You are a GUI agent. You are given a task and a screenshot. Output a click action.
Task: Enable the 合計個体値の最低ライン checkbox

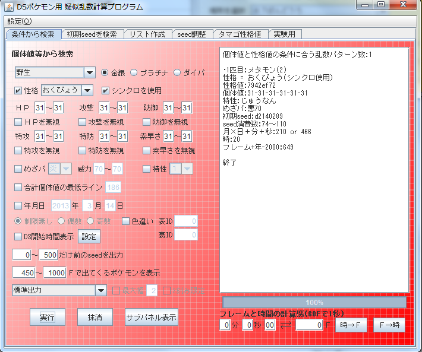(x=18, y=187)
